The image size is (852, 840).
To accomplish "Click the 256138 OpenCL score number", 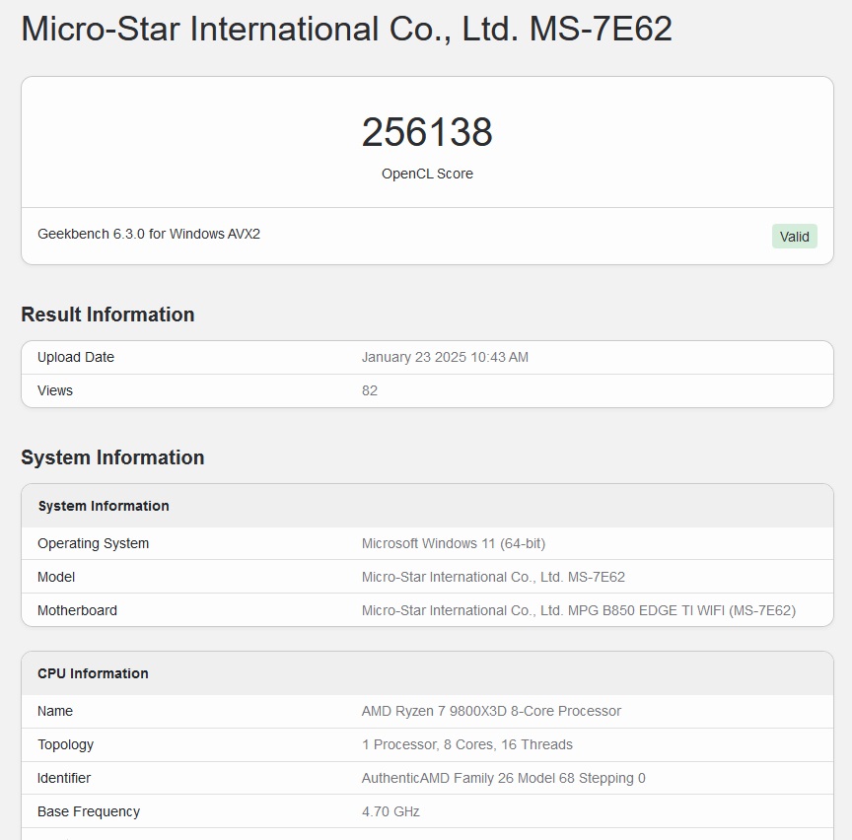I will click(x=427, y=133).
